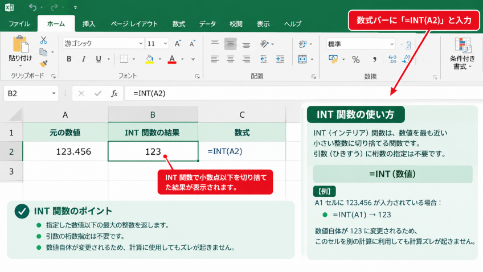The width and height of the screenshot is (483, 272).
Task: Click the accounting currency format icon
Action: (x=333, y=59)
